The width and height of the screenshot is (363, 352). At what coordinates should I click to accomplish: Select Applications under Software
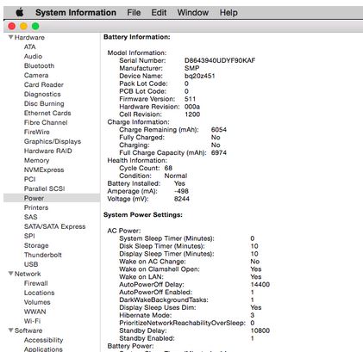click(43, 349)
